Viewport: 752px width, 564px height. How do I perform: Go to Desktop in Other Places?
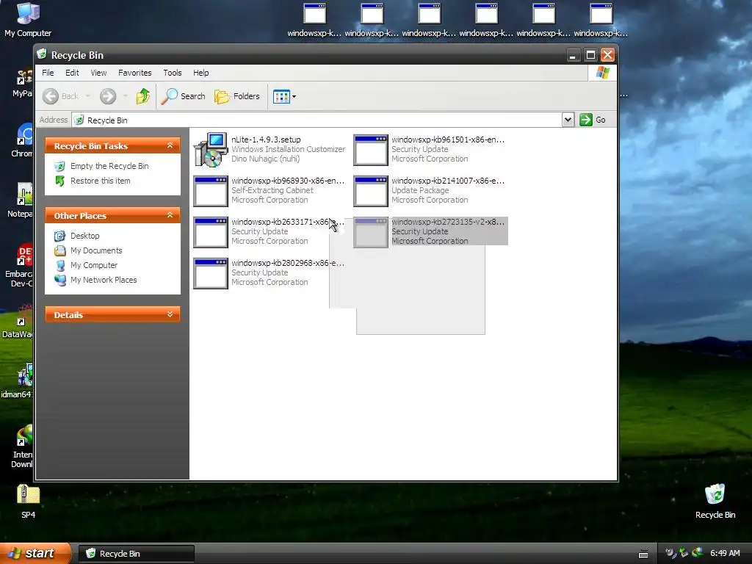coord(85,236)
